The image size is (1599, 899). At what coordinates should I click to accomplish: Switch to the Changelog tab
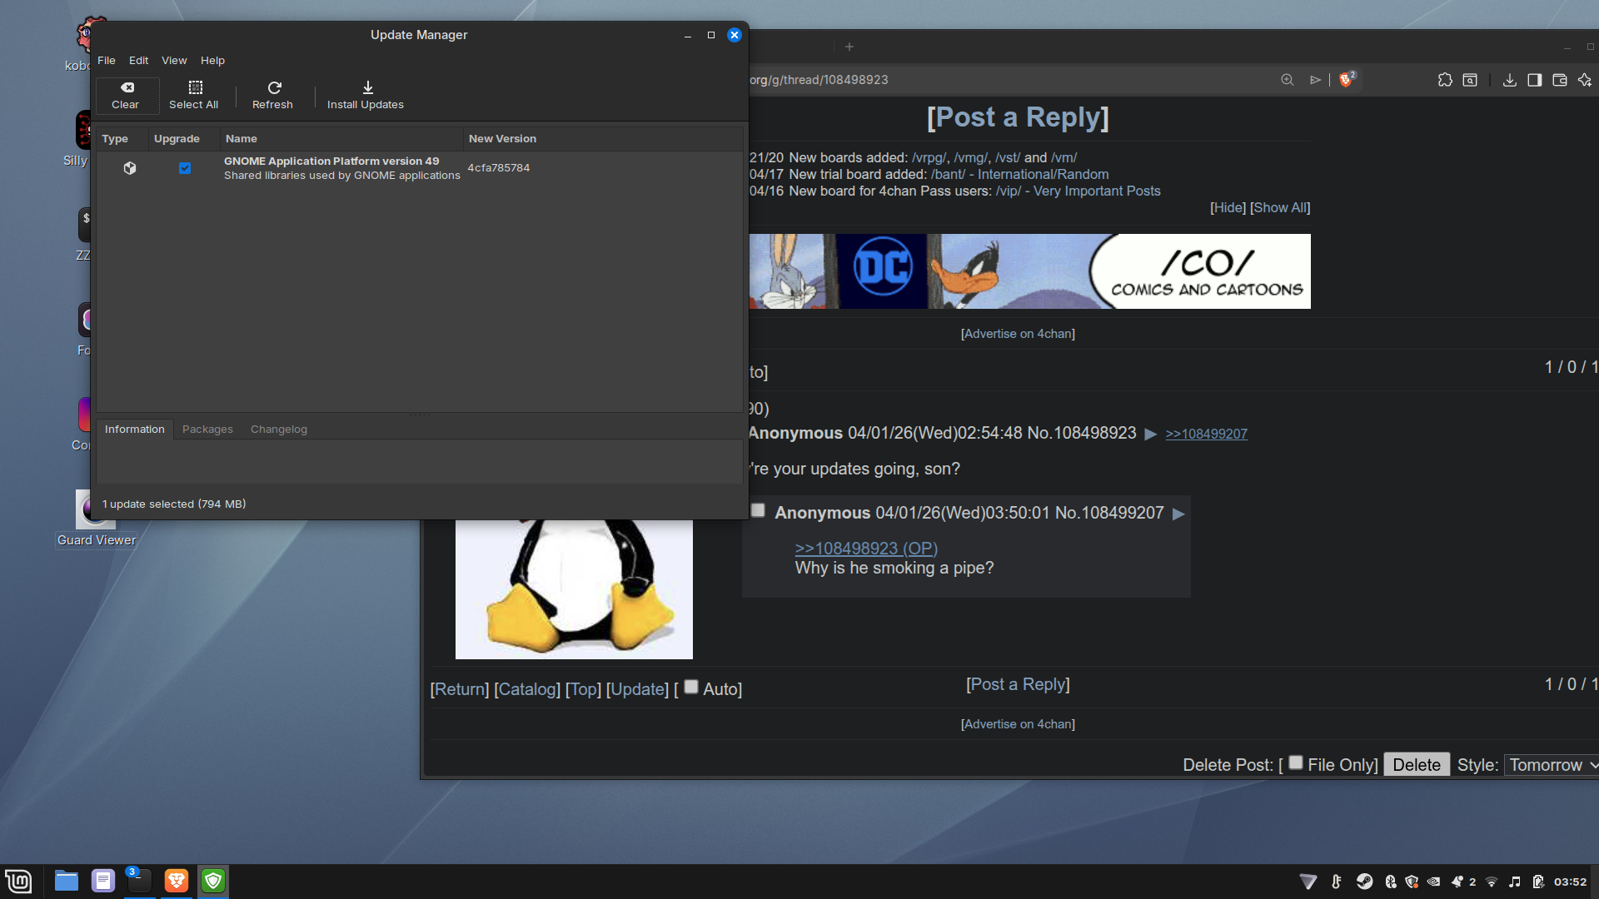click(x=278, y=430)
